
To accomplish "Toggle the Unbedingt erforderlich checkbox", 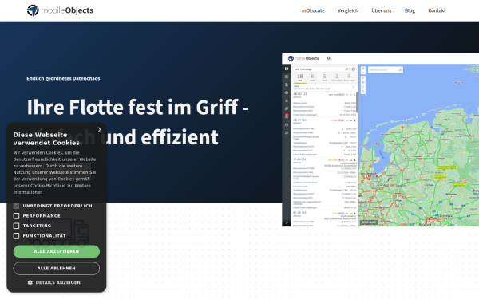I will tap(16, 206).
